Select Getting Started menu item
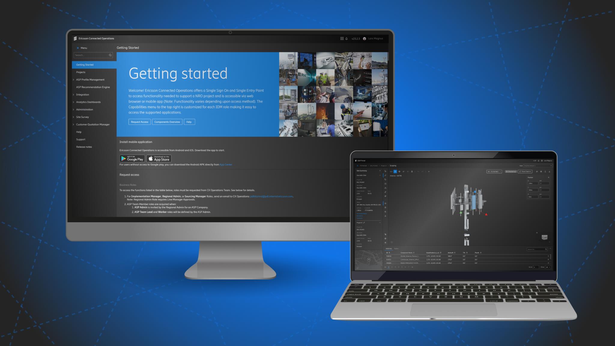The width and height of the screenshot is (615, 346). point(84,64)
